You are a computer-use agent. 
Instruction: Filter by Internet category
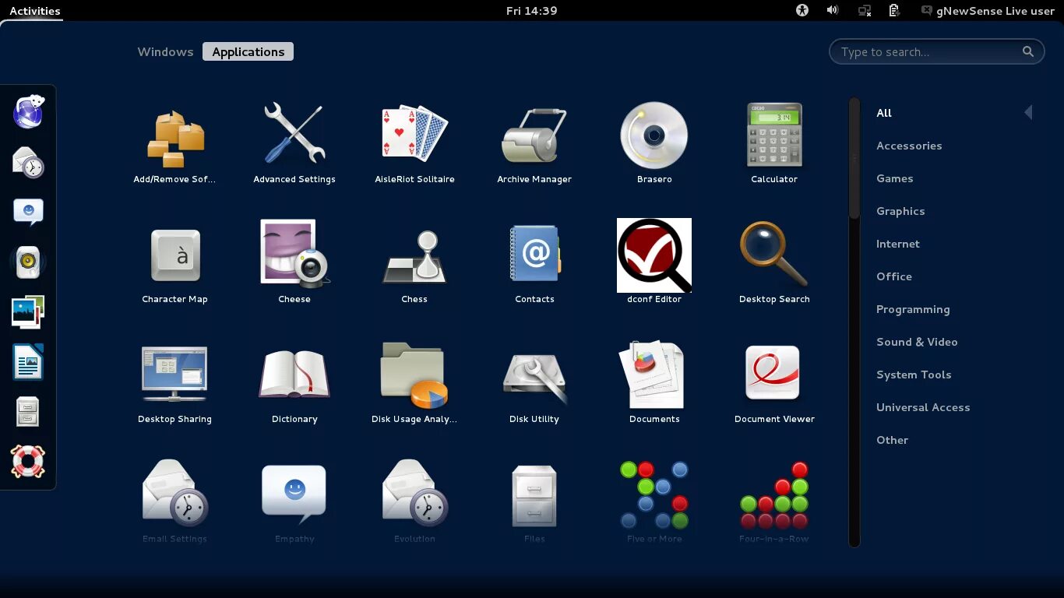click(x=898, y=244)
